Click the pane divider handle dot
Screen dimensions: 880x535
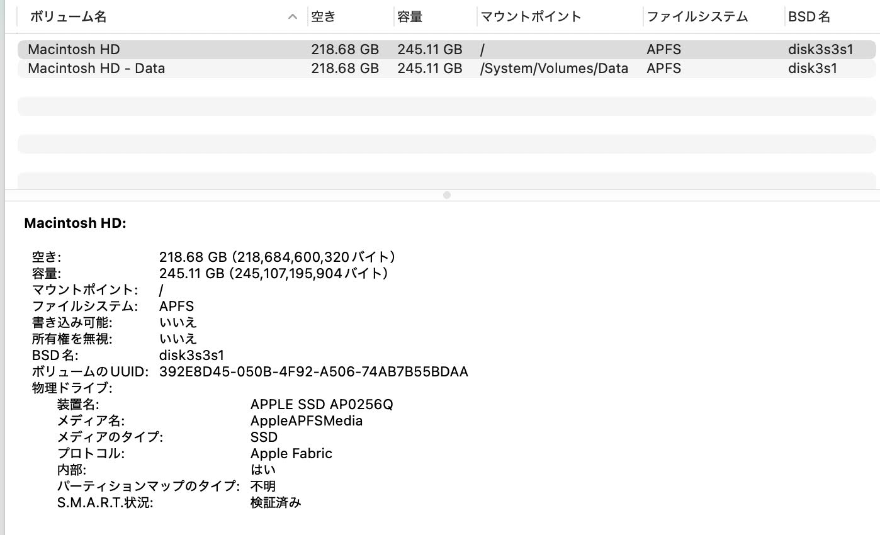(x=447, y=195)
